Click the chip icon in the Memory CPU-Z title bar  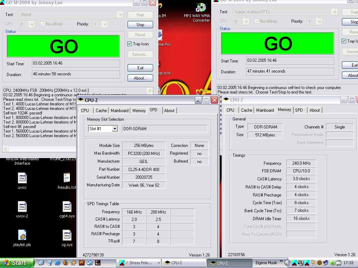pos(226,99)
